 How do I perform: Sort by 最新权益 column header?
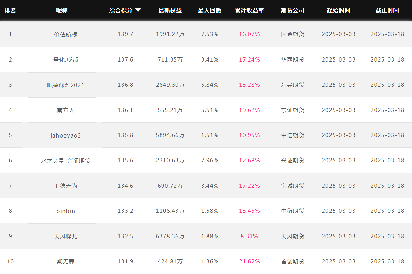click(x=170, y=11)
